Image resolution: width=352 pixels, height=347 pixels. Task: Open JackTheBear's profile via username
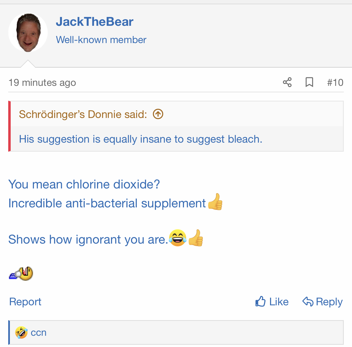tap(95, 22)
